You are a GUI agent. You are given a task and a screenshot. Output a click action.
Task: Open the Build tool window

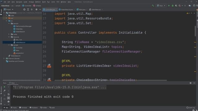52,108
